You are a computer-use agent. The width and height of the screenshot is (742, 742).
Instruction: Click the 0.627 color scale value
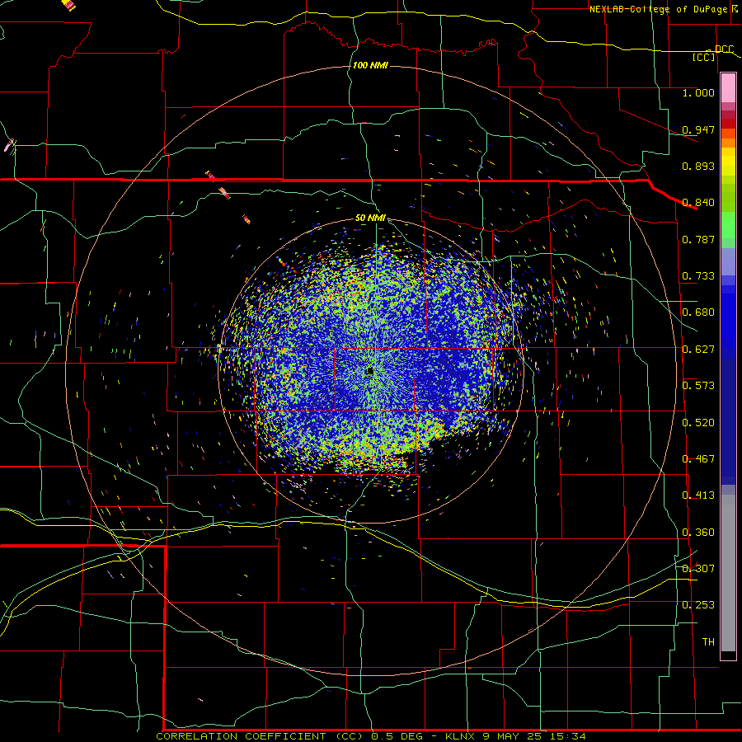[698, 350]
